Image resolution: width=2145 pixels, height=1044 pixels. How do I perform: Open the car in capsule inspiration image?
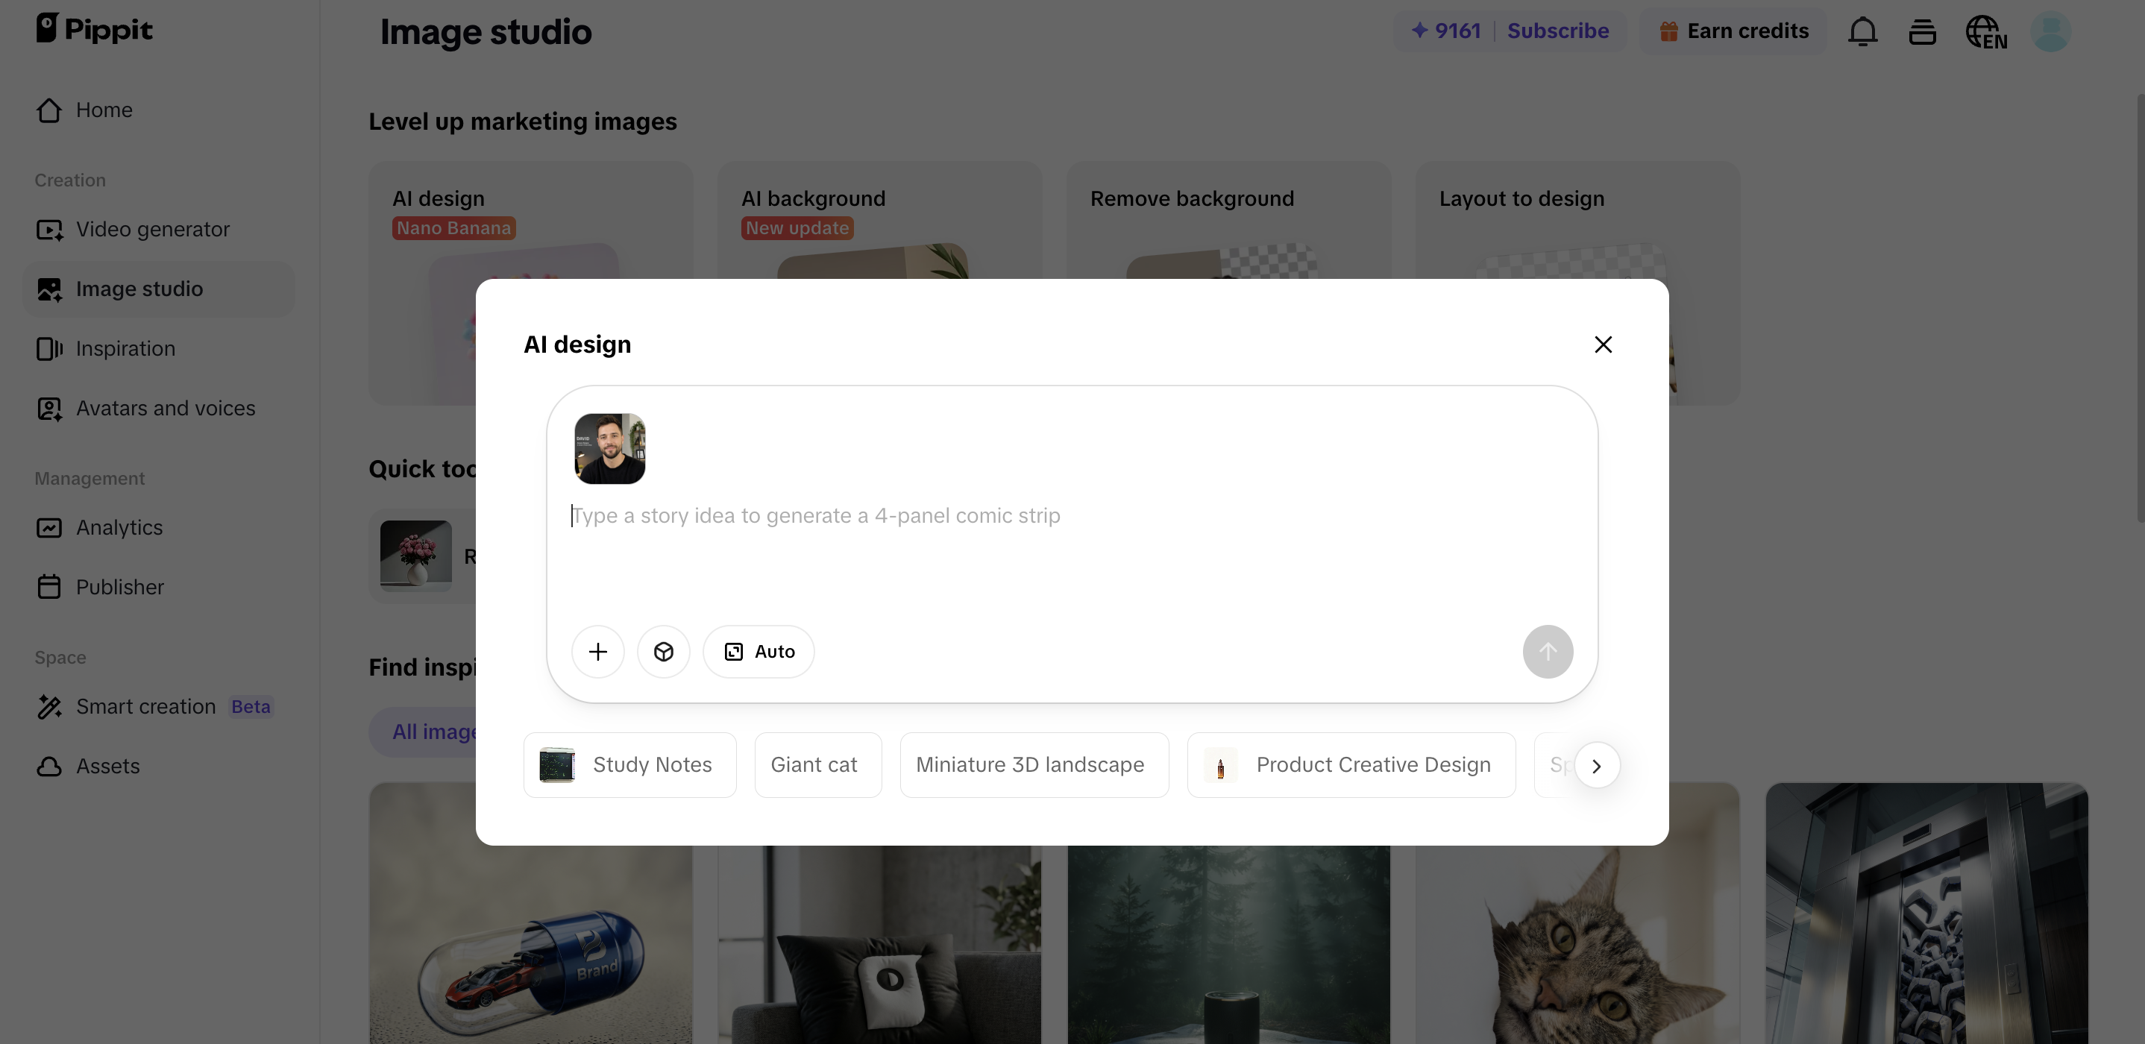coord(530,945)
